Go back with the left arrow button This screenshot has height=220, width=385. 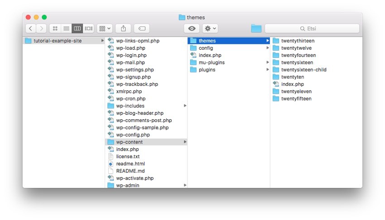point(31,28)
